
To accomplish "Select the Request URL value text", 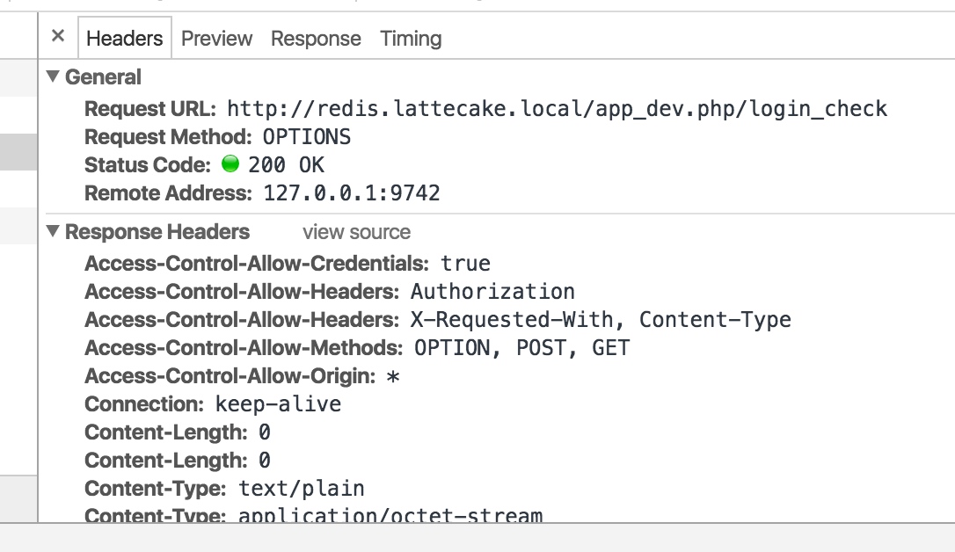I will click(x=557, y=109).
